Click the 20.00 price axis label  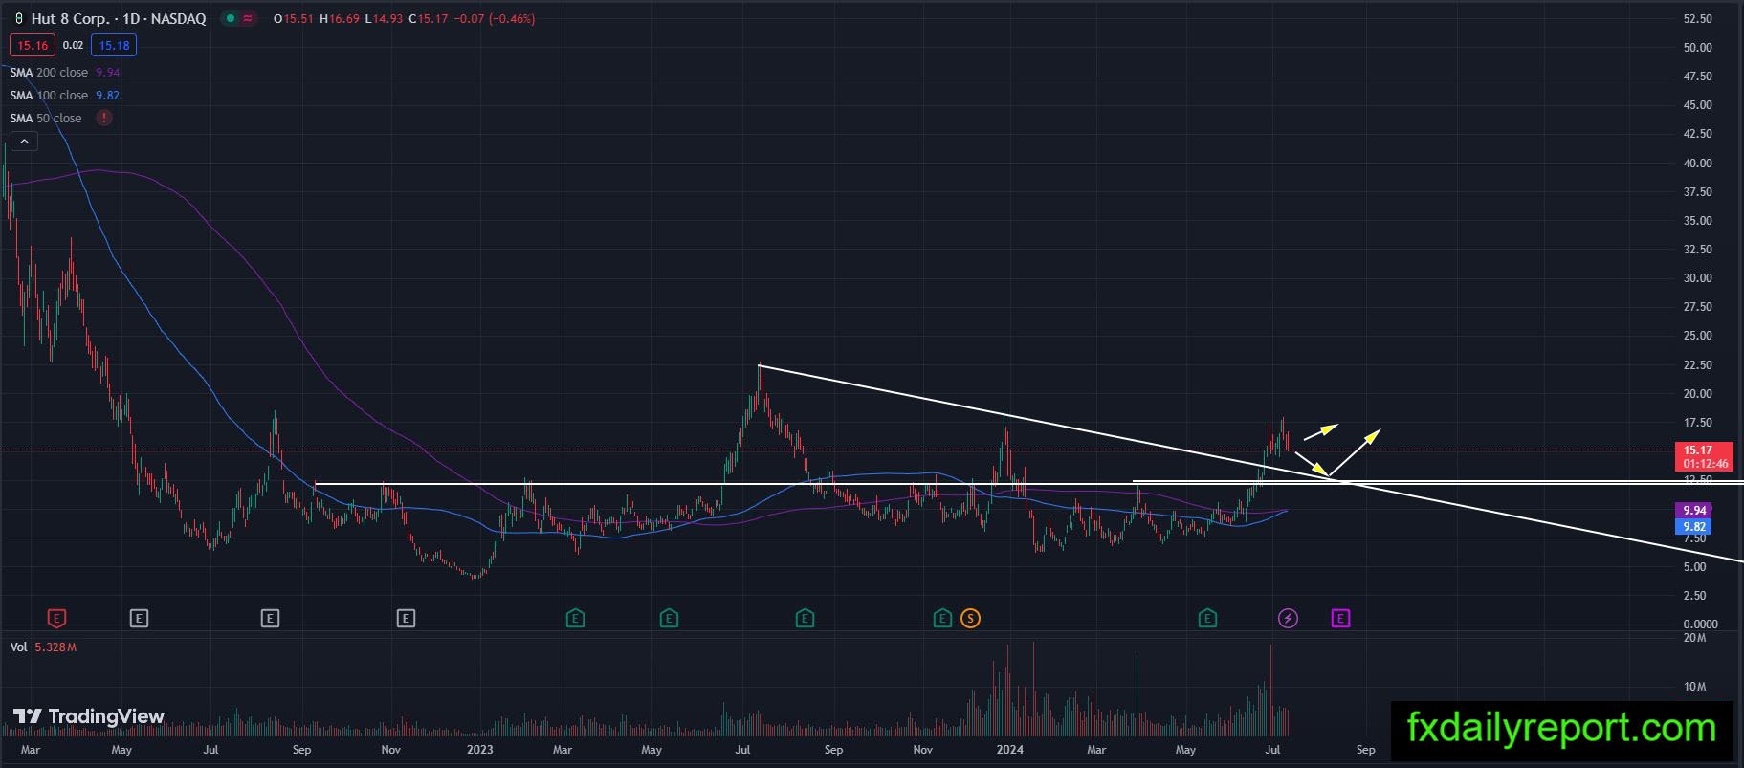coord(1698,394)
